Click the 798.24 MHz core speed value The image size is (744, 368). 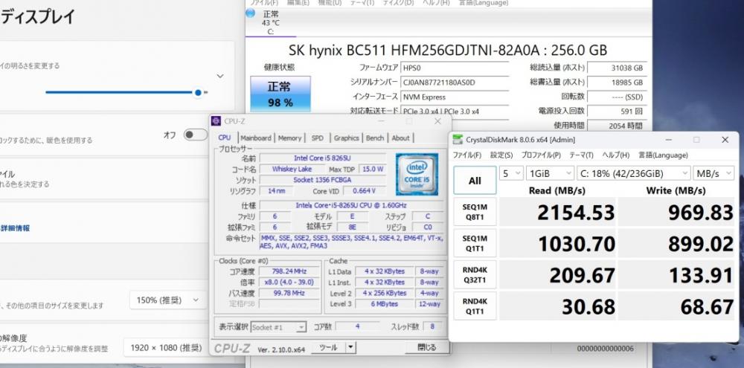tap(289, 271)
